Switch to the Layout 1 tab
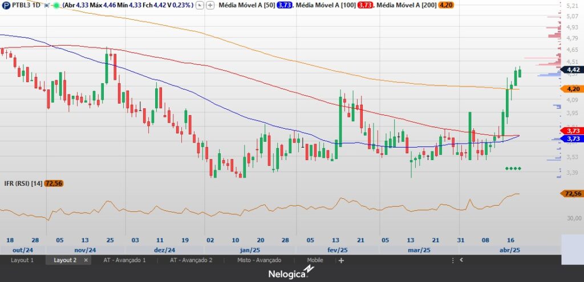This screenshot has height=282, width=584. pyautogui.click(x=22, y=260)
